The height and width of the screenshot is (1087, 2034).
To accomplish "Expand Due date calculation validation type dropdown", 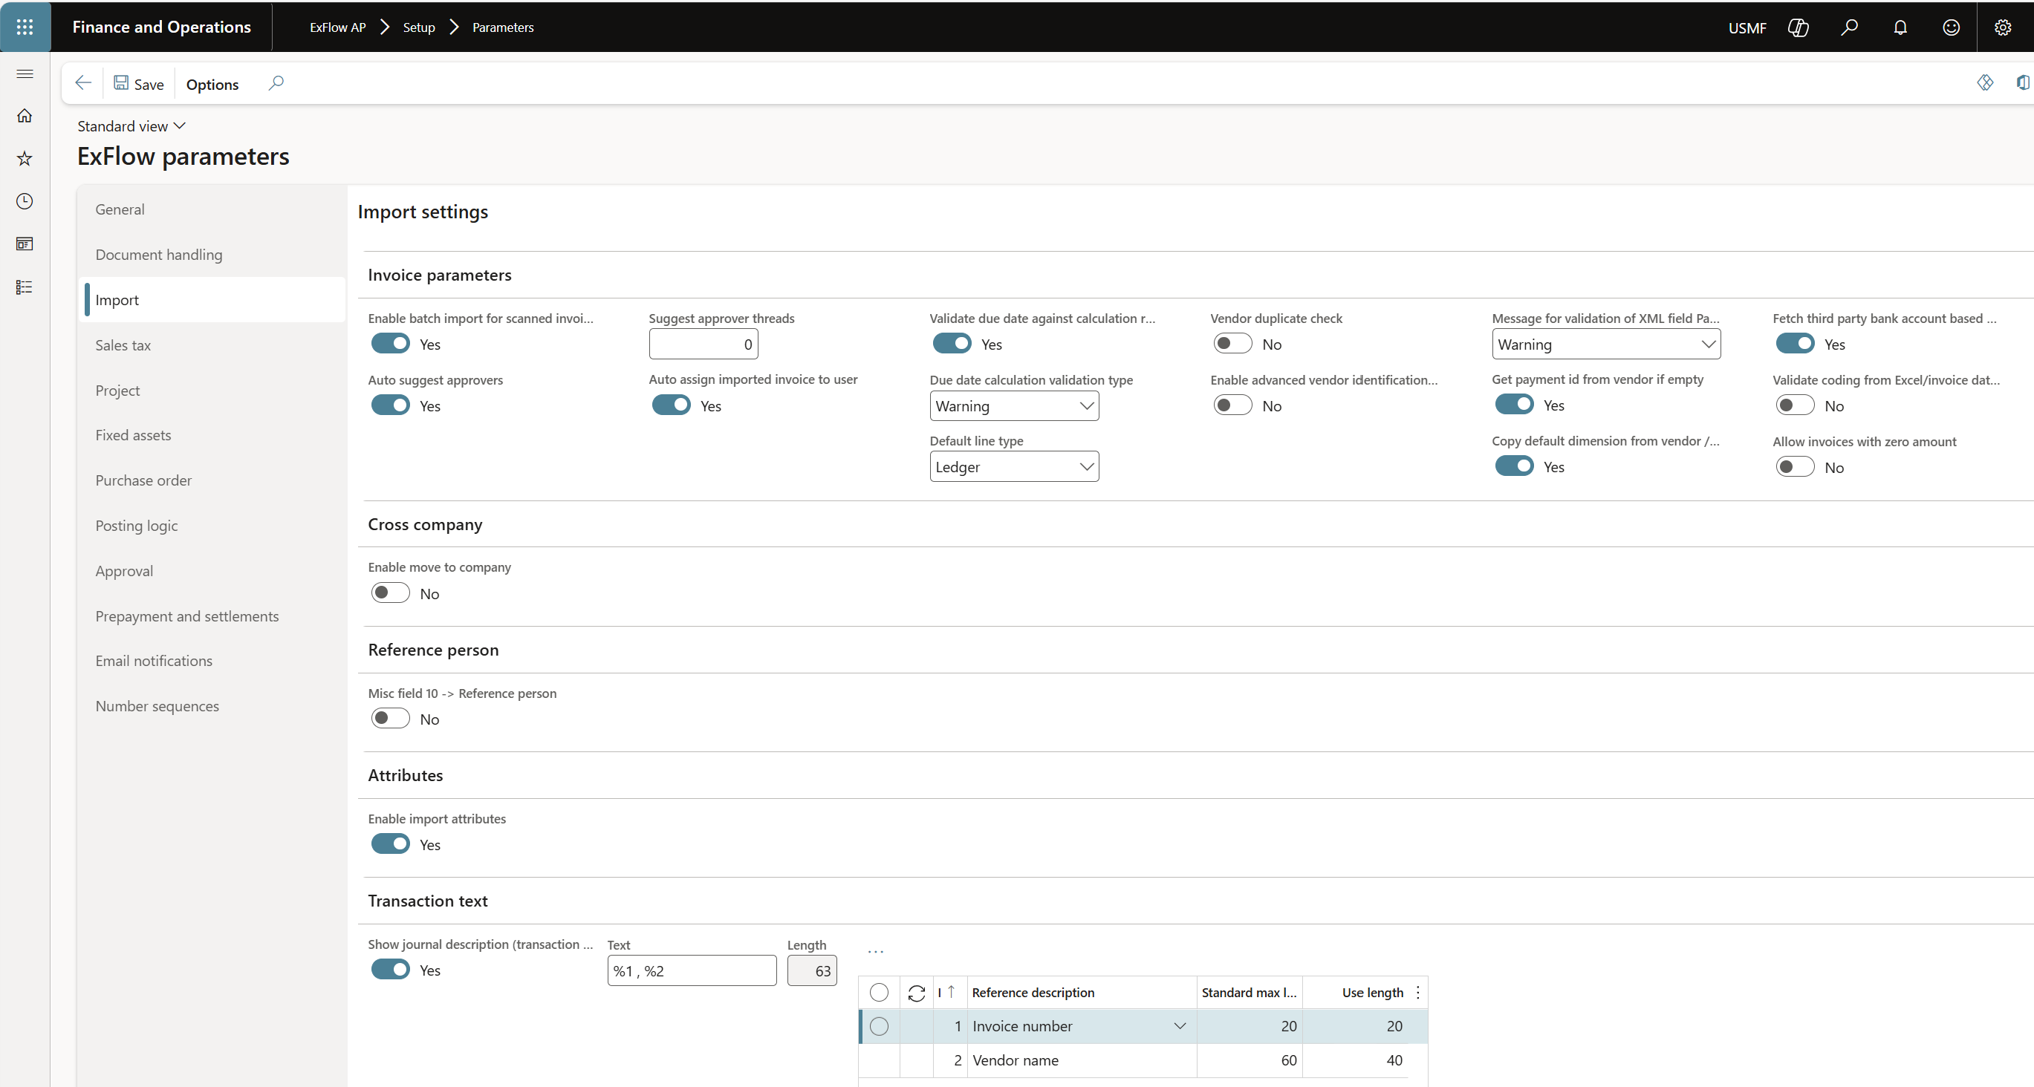I will coord(1014,405).
